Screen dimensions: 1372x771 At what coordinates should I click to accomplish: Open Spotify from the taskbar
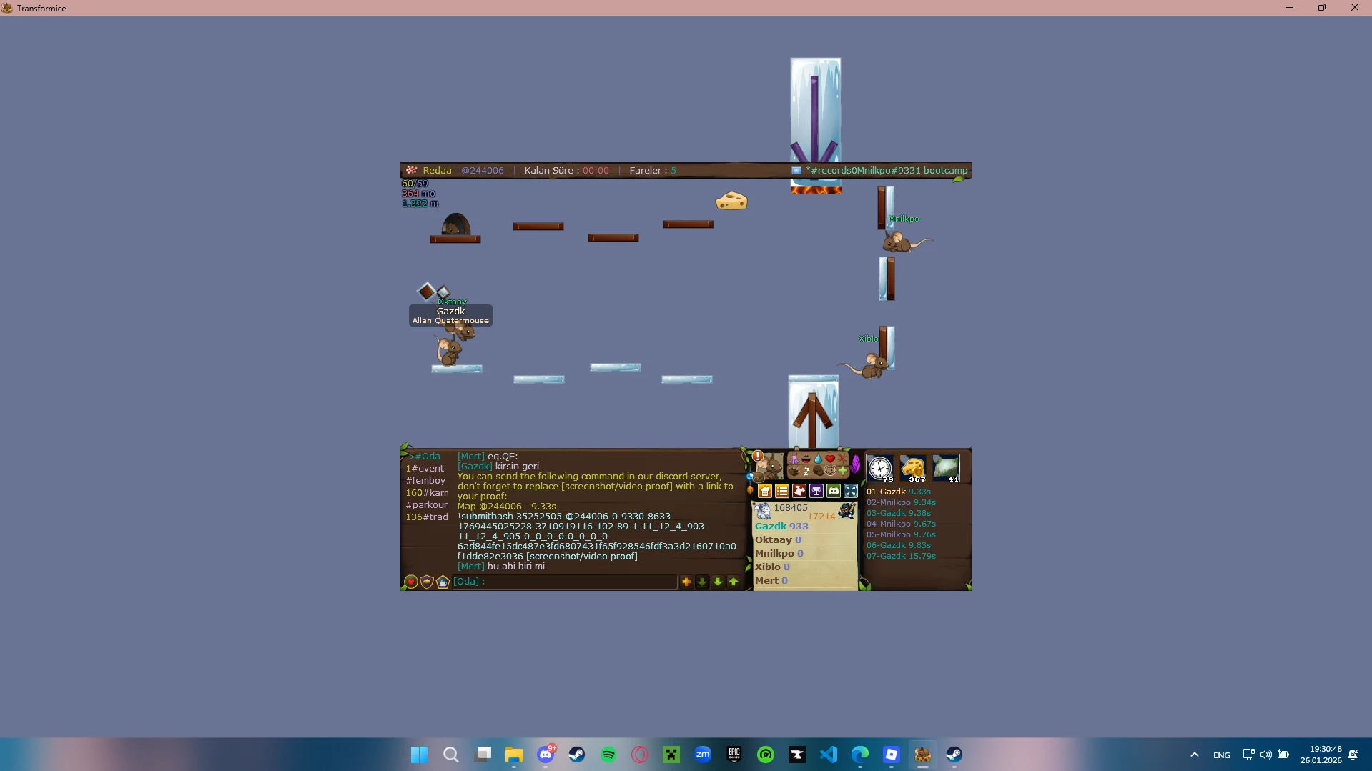[x=608, y=755]
